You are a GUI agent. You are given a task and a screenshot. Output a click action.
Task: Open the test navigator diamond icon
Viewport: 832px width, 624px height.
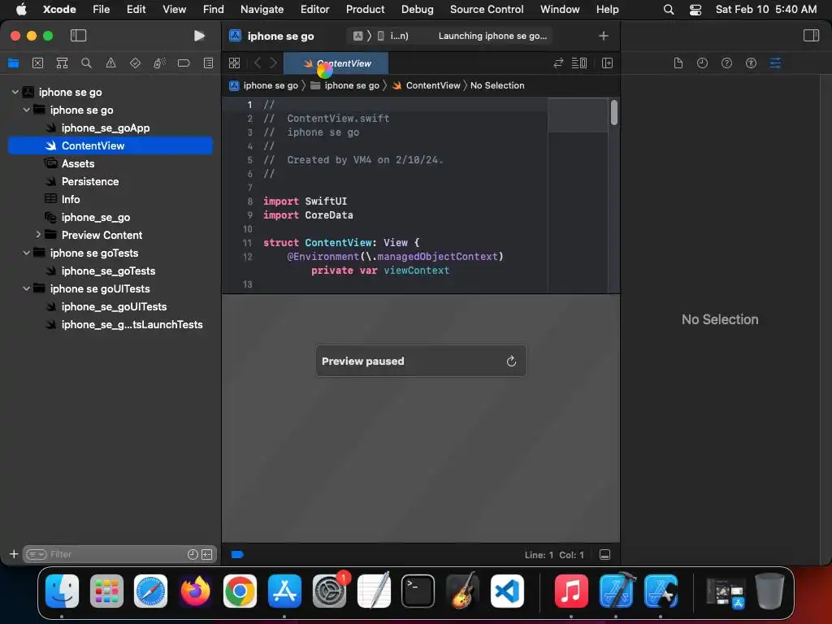point(136,63)
